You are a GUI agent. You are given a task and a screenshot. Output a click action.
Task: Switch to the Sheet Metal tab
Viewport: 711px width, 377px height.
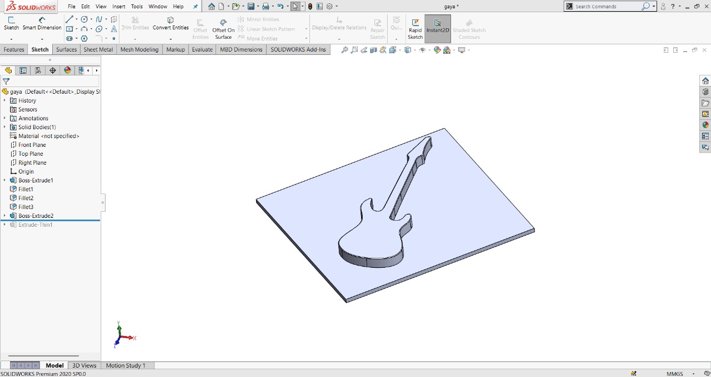(x=98, y=49)
